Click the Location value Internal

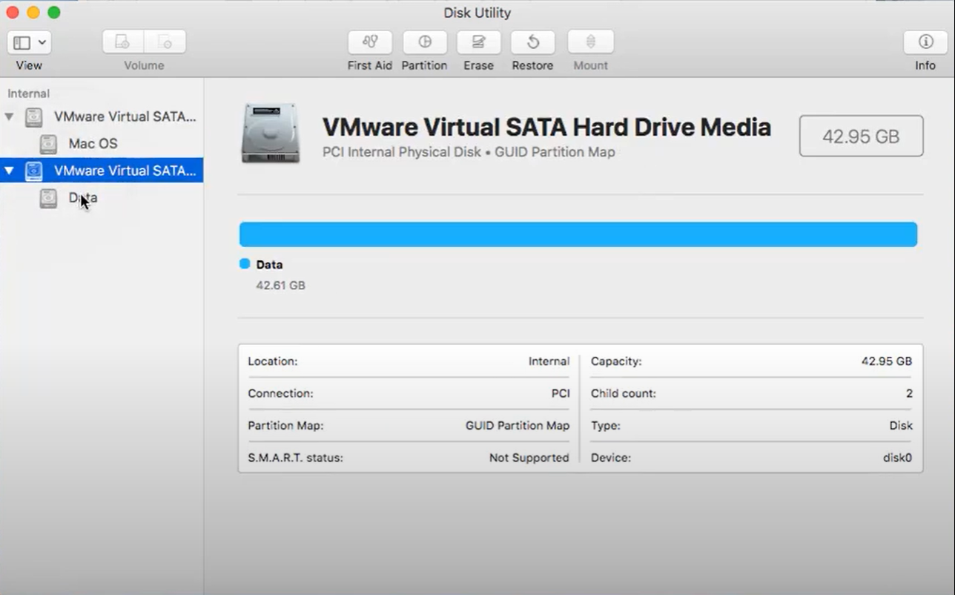click(x=549, y=361)
